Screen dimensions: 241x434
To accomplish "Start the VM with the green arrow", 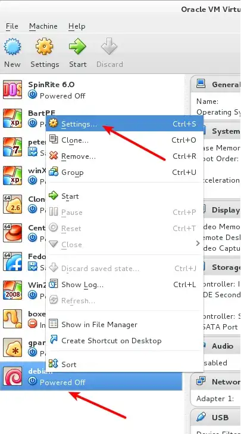I will click(77, 47).
